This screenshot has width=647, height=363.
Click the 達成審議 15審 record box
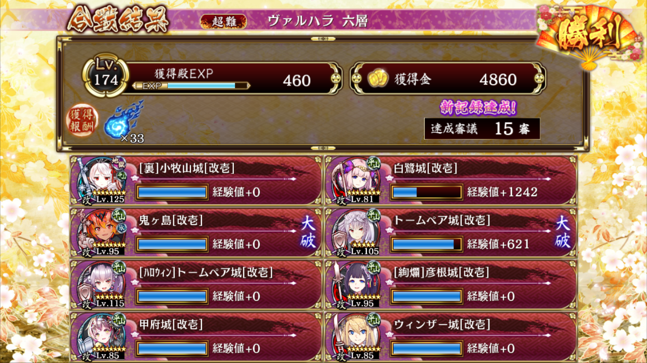coord(482,128)
